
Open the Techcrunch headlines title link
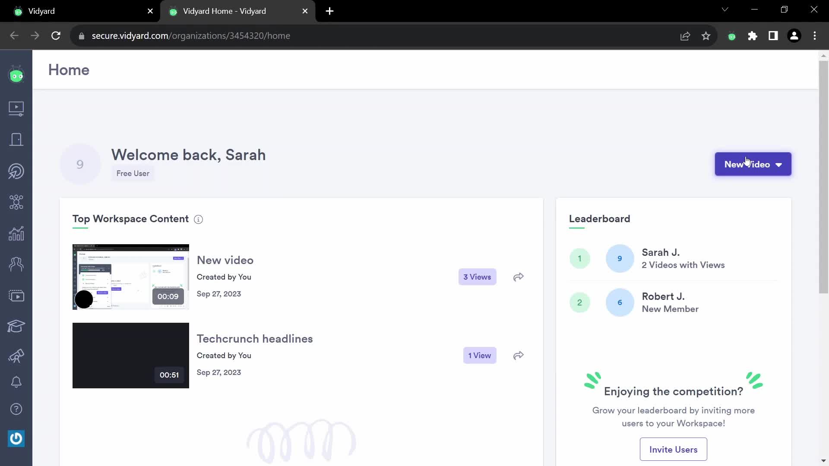click(x=255, y=339)
